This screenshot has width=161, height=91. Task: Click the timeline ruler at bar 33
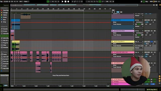click(x=53, y=9)
